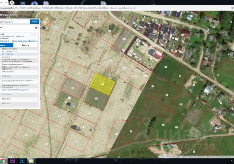This screenshot has height=164, width=234.
Task: Click the RU language indicator in the tray
Action: pyautogui.click(x=231, y=161)
